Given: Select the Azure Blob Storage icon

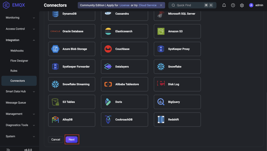Looking at the screenshot, I should tap(55, 49).
